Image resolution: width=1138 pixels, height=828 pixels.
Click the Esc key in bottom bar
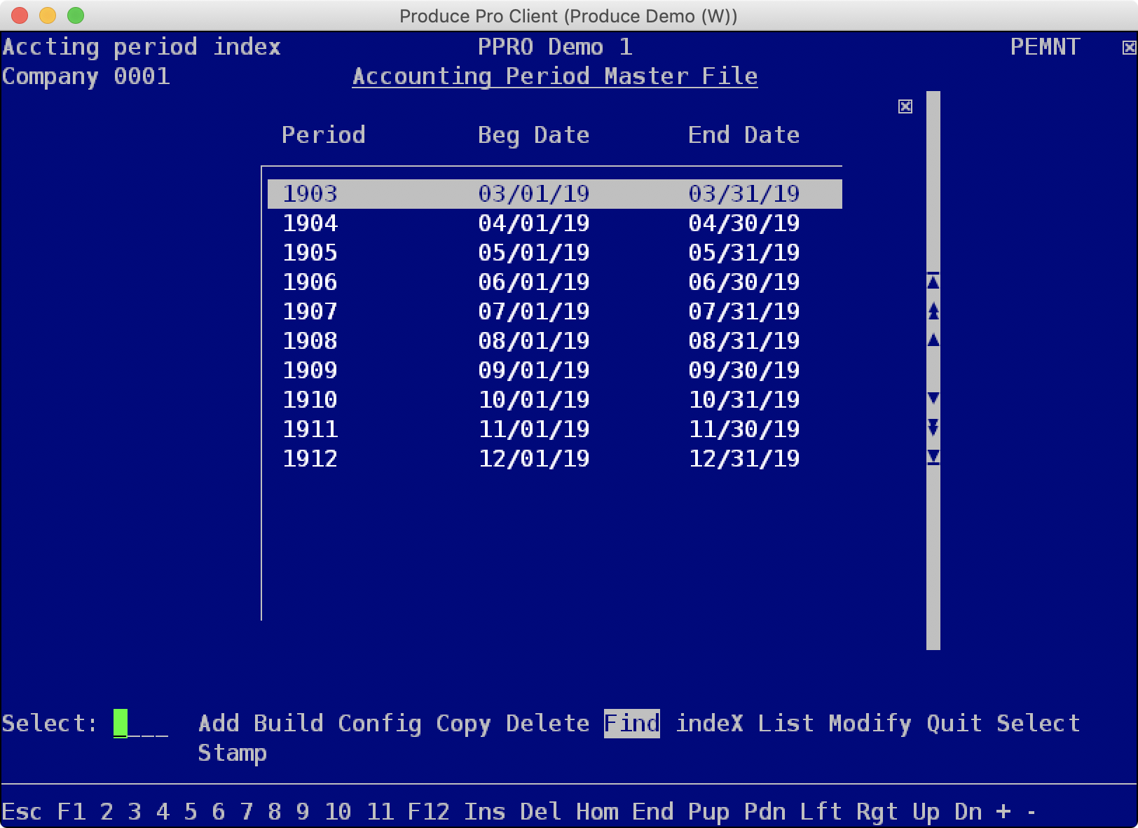22,811
